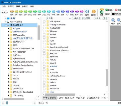Zoom in preview with 放大 magnifier
This screenshot has height=106, width=121.
pos(119,22)
